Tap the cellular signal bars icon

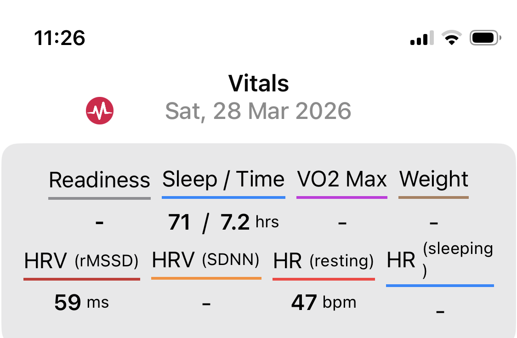422,38
